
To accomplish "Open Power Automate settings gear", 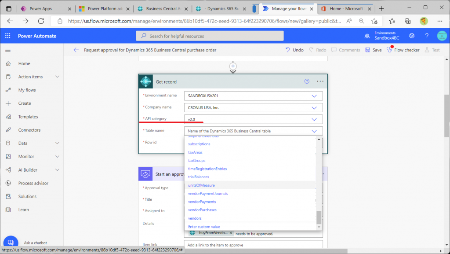I will click(412, 36).
